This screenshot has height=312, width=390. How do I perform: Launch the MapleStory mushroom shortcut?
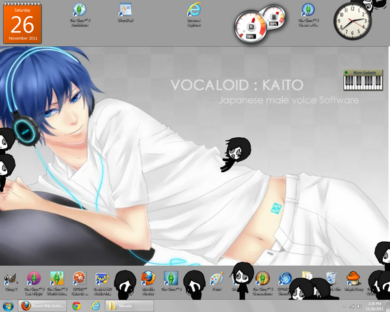tap(354, 281)
